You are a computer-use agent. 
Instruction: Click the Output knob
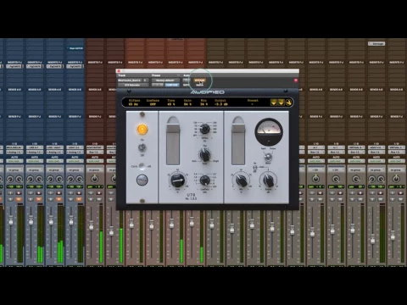coord(269,180)
